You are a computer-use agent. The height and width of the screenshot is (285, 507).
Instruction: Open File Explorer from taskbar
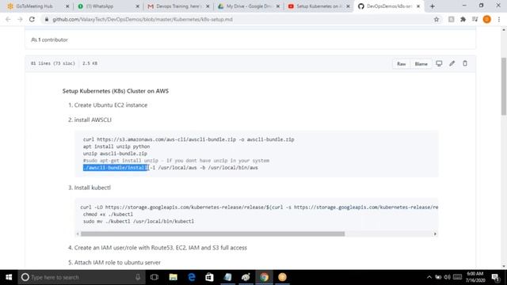pos(173,277)
